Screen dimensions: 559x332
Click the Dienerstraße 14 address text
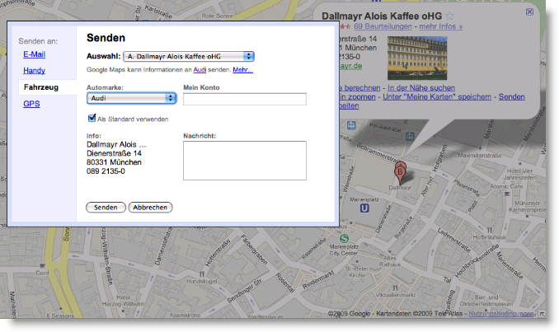click(114, 153)
